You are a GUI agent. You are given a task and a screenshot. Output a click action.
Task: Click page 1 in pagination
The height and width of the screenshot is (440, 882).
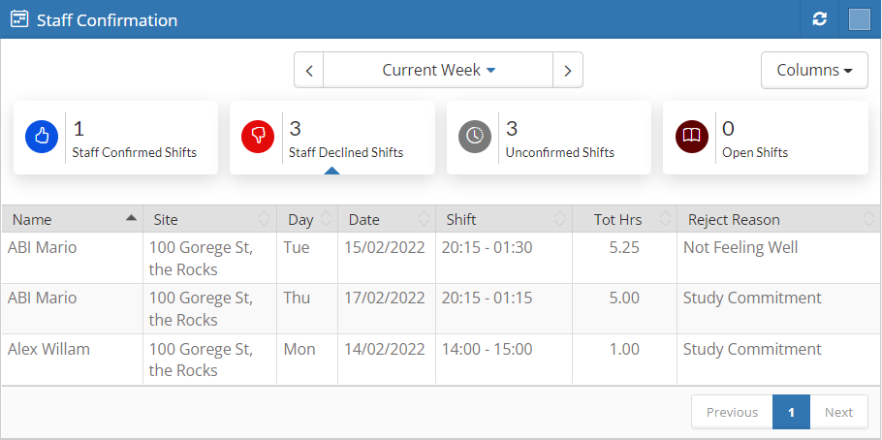pyautogui.click(x=791, y=412)
